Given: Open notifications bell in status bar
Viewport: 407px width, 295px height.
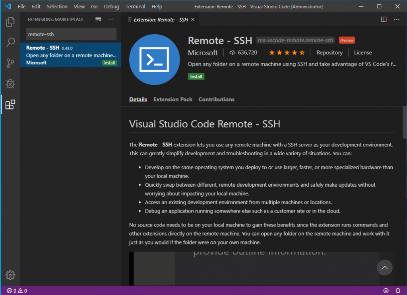Looking at the screenshot, I should 397,291.
